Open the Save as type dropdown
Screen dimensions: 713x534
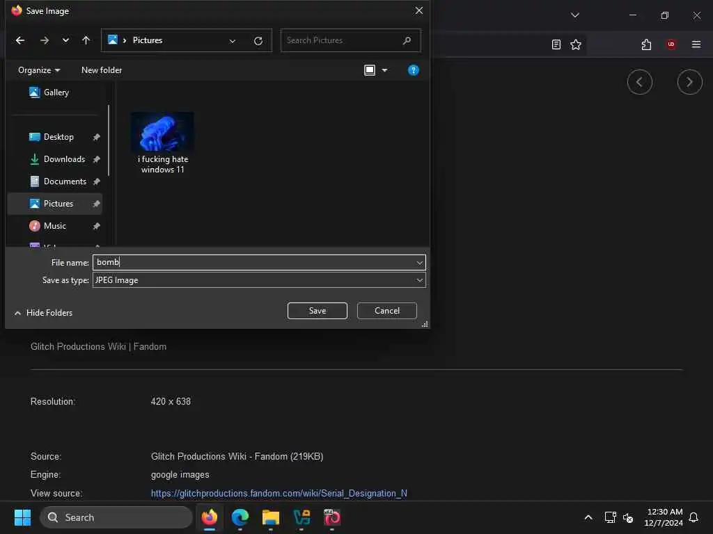(x=259, y=280)
